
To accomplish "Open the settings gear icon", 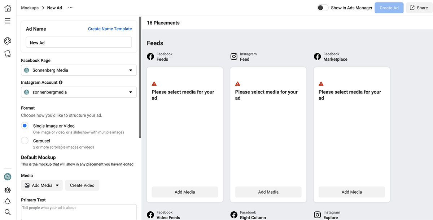I will click(8, 190).
